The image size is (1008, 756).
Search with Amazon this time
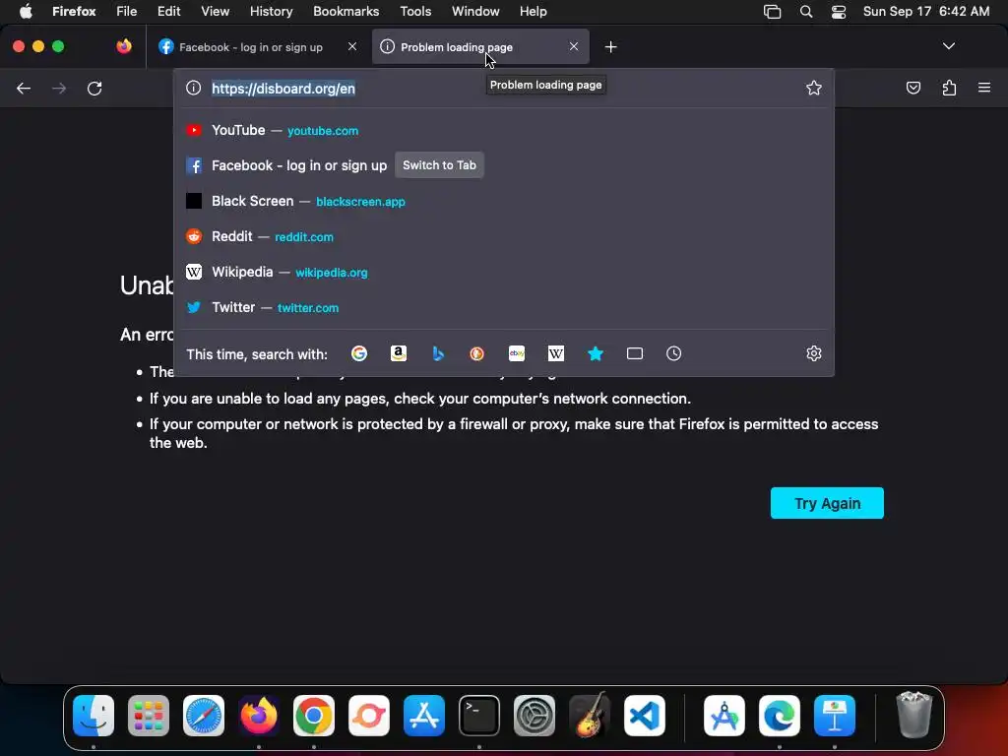click(x=399, y=353)
